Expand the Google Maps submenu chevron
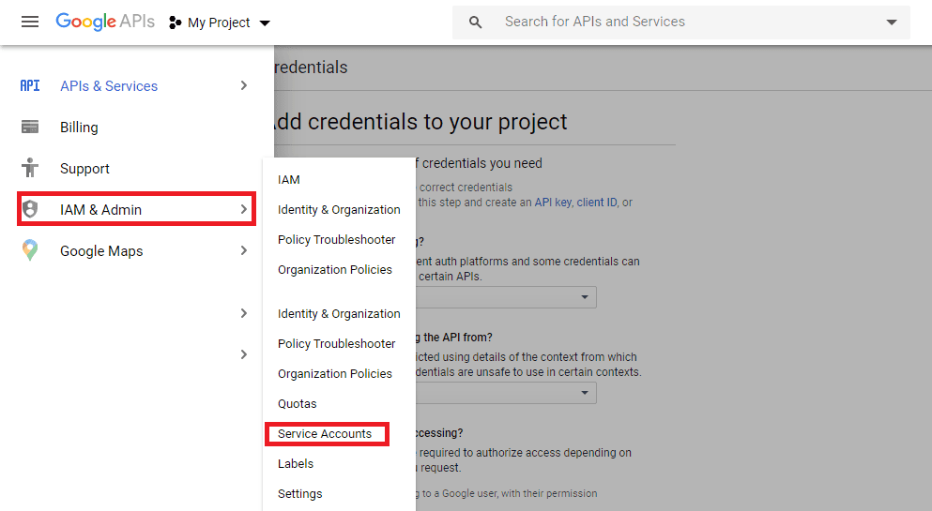 [x=244, y=250]
